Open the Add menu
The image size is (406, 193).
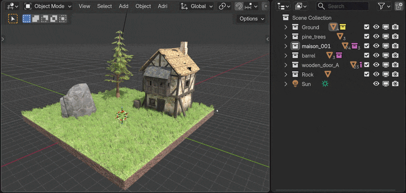[123, 6]
